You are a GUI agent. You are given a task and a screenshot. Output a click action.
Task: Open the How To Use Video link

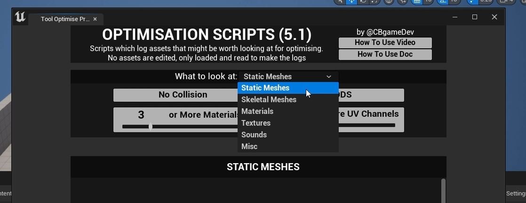pyautogui.click(x=385, y=43)
